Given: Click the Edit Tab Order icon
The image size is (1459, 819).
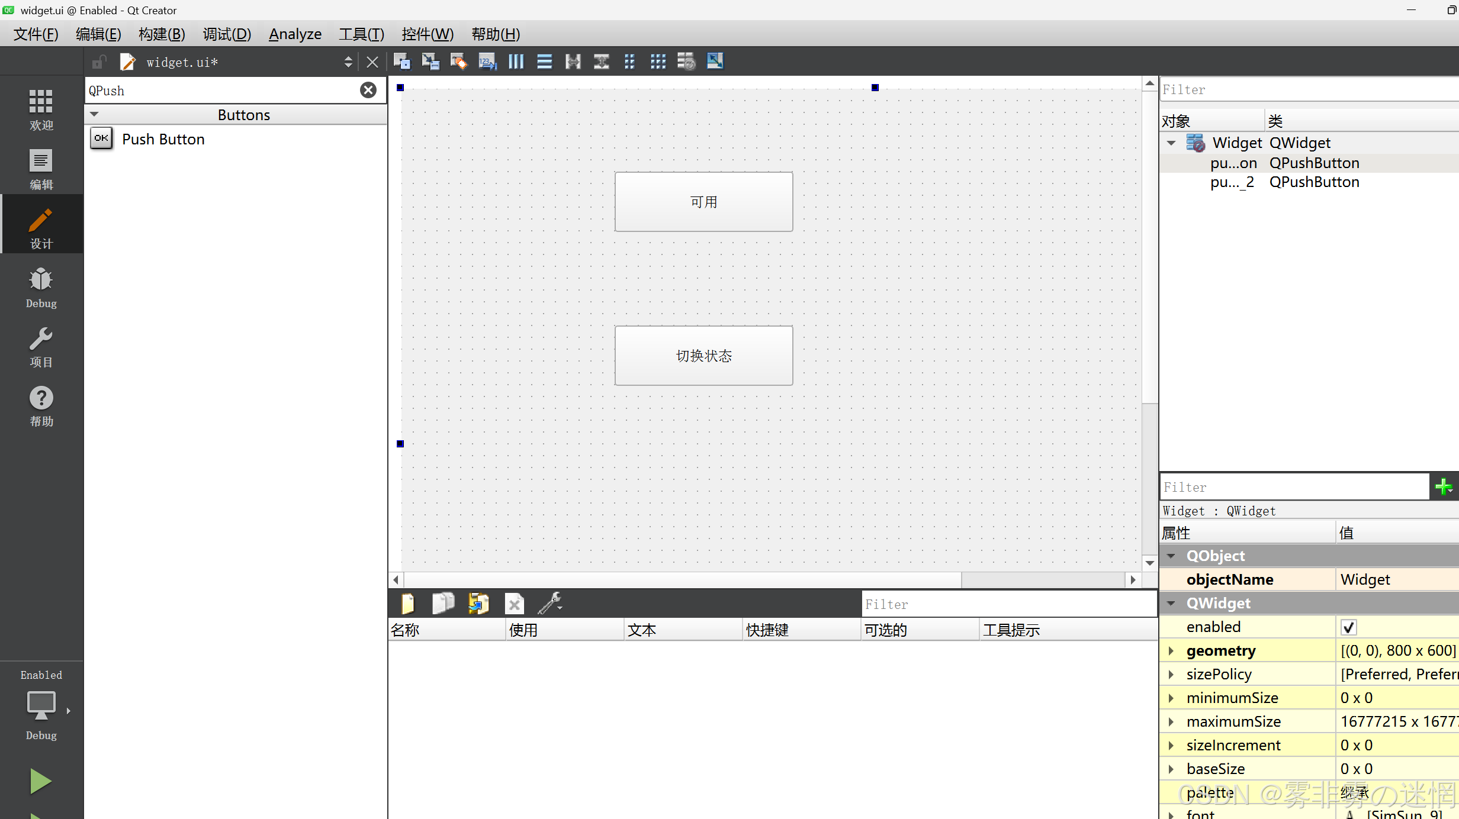Looking at the screenshot, I should coord(487,62).
